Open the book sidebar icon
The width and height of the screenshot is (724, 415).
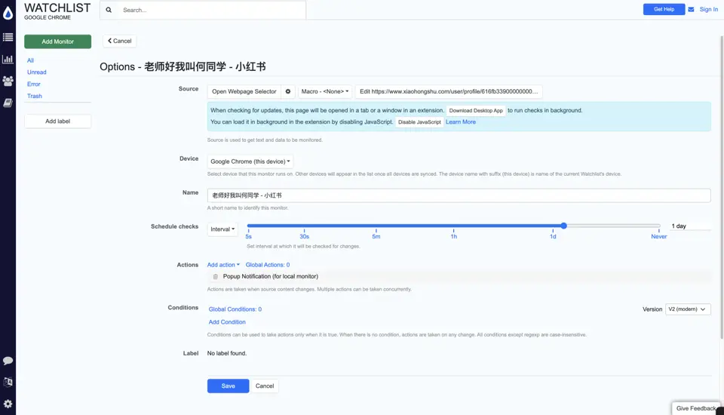(x=8, y=103)
